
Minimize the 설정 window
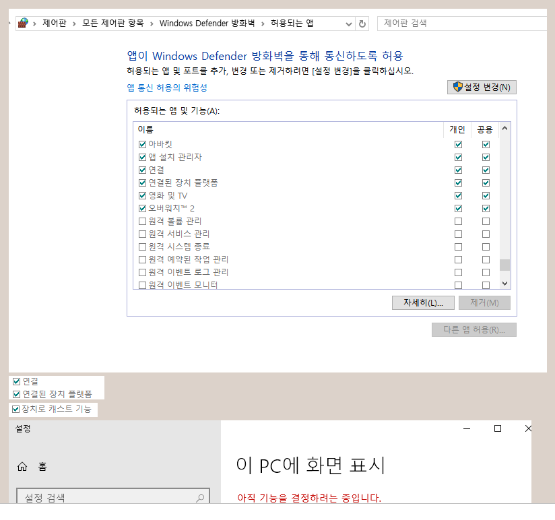tap(467, 428)
